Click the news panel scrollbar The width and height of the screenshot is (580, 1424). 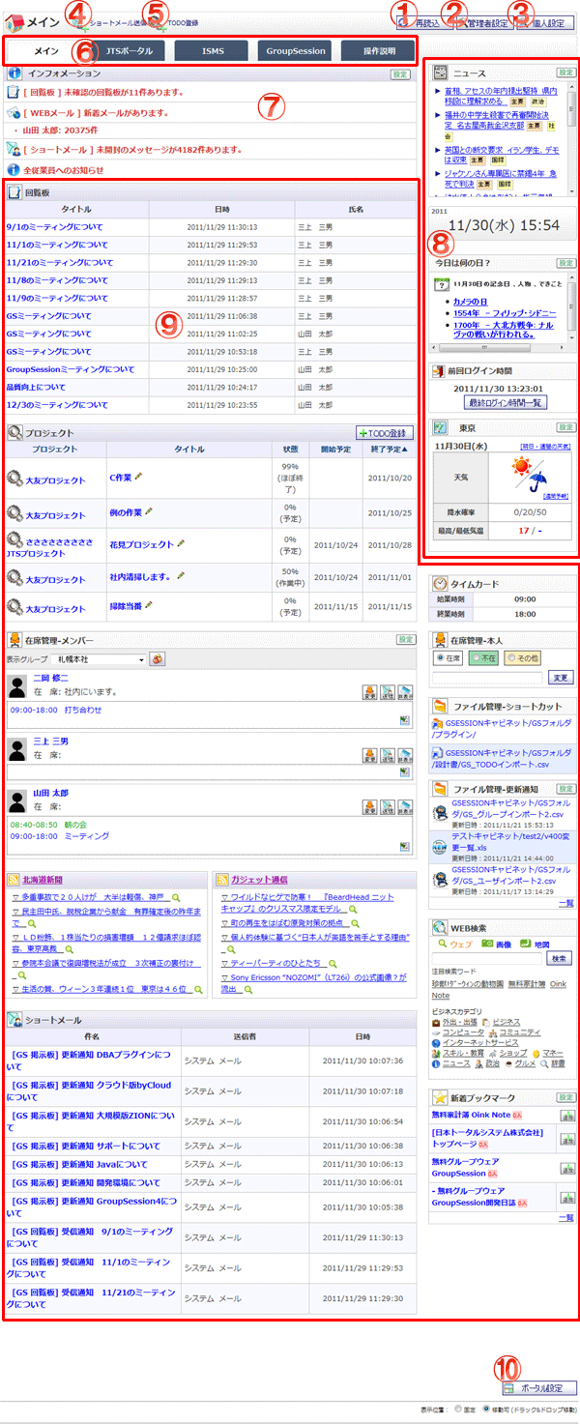pos(572,135)
